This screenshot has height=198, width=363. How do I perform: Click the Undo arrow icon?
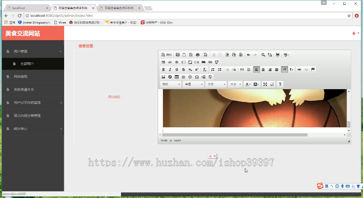248,55
